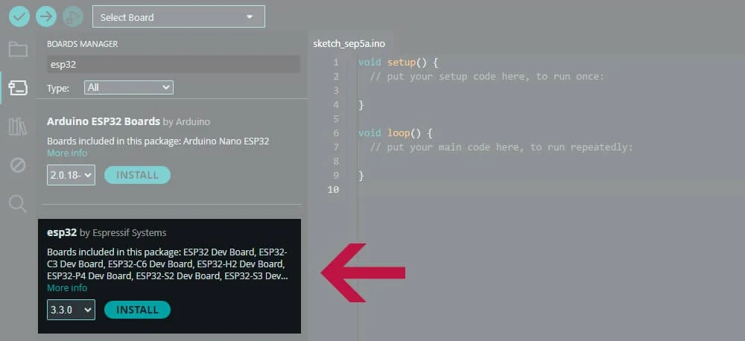Click the closing brace on line 9
The width and height of the screenshot is (745, 341).
tap(361, 175)
